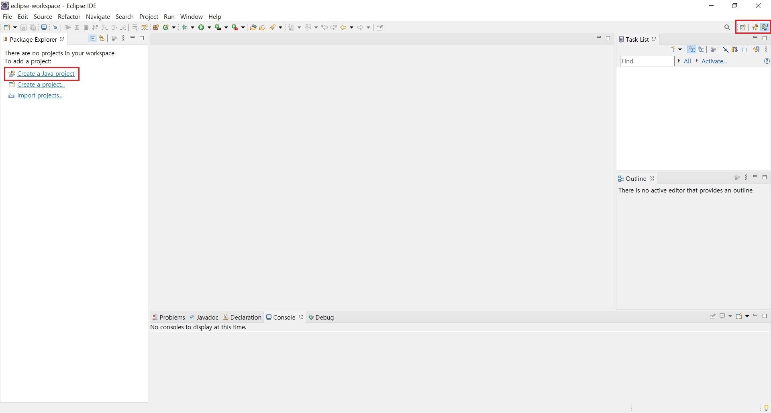Open the Debug configurations dropdown arrow
The width and height of the screenshot is (771, 413).
pyautogui.click(x=192, y=27)
